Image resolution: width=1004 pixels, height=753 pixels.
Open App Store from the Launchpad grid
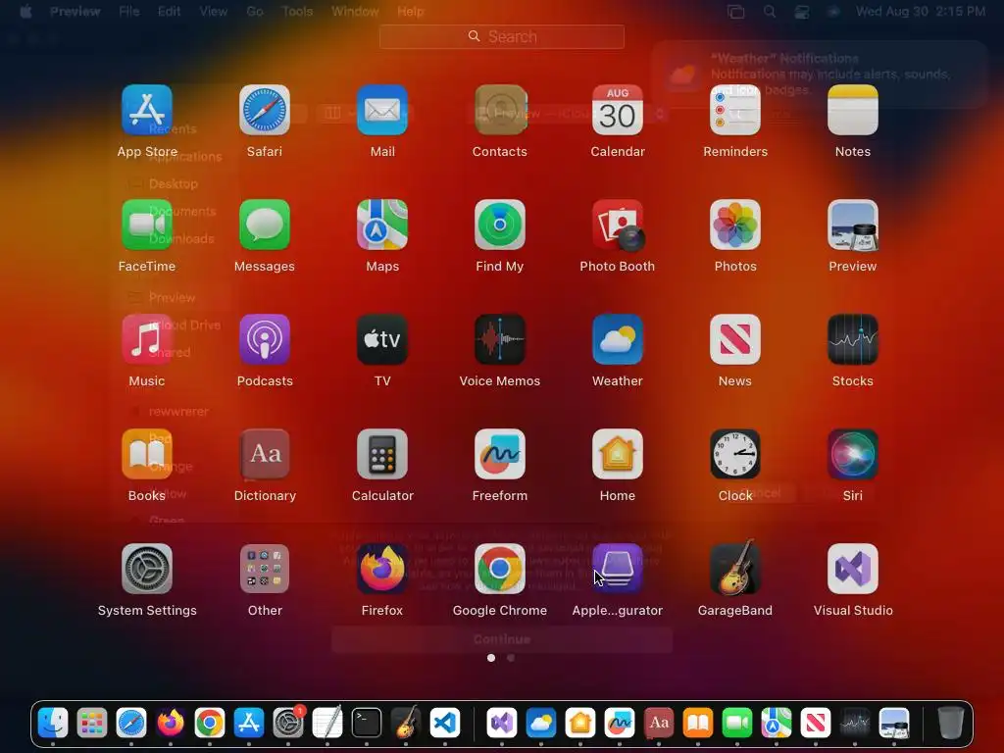[x=147, y=110]
